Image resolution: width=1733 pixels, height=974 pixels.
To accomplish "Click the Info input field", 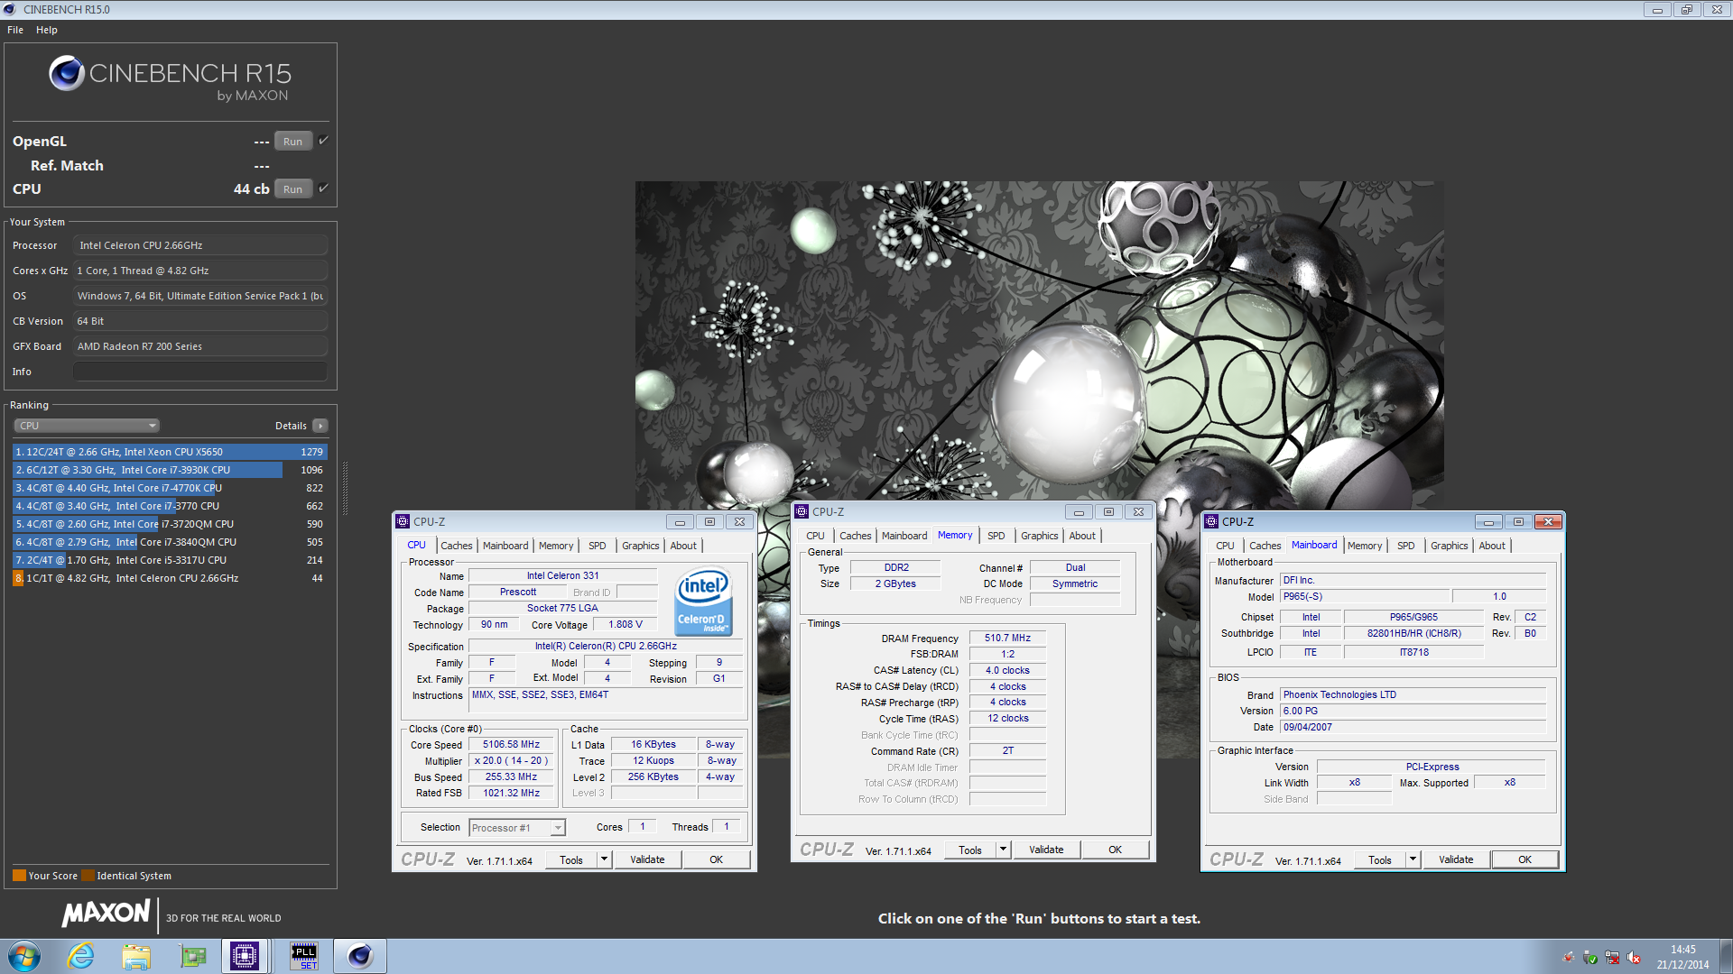I will point(200,372).
